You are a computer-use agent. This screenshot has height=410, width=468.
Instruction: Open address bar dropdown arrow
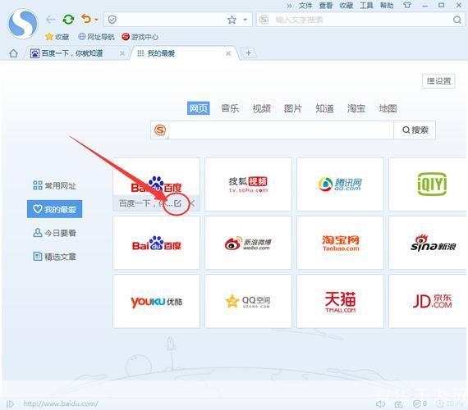point(245,20)
